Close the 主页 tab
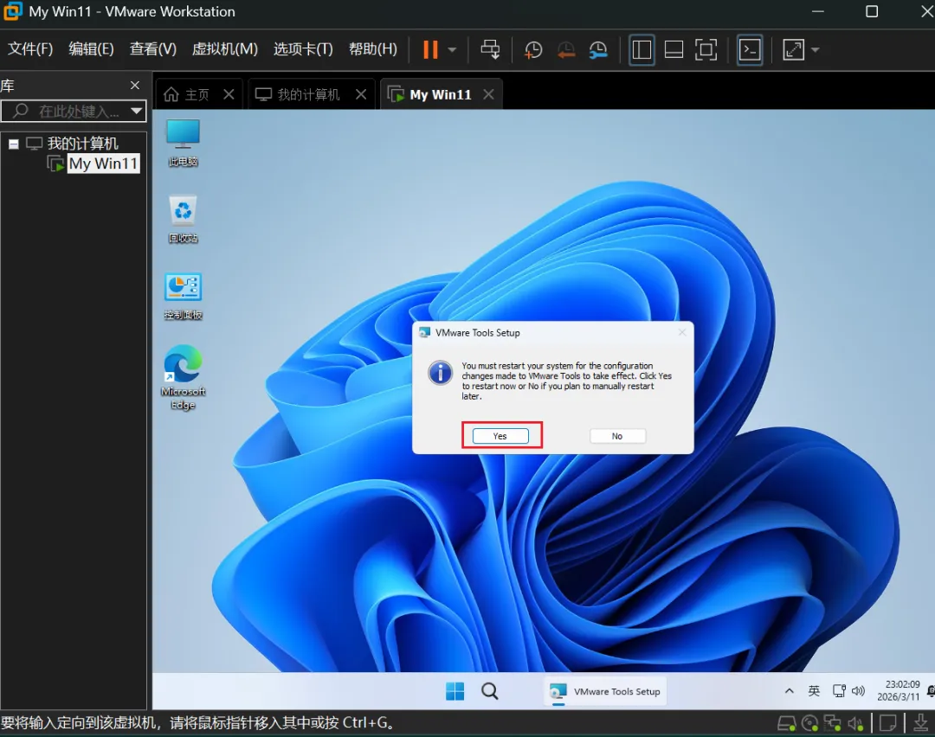The width and height of the screenshot is (935, 737). pyautogui.click(x=229, y=94)
